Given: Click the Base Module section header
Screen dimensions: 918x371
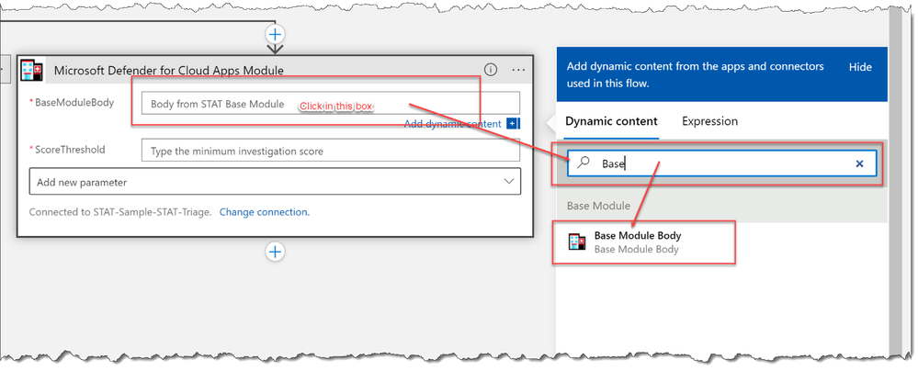Looking at the screenshot, I should pos(721,206).
